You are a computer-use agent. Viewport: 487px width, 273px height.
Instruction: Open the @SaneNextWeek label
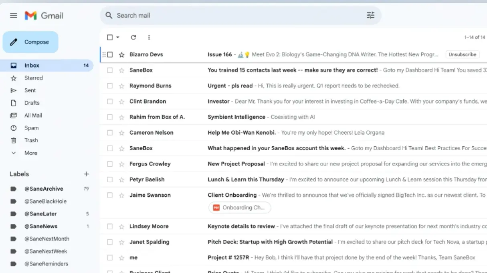(46, 251)
